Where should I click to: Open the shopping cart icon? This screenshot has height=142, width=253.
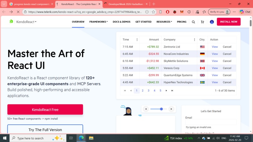click(x=202, y=22)
